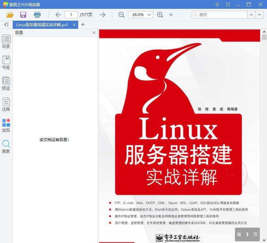Minimize the PDF reader window
The height and width of the screenshot is (243, 267).
[x=238, y=5]
